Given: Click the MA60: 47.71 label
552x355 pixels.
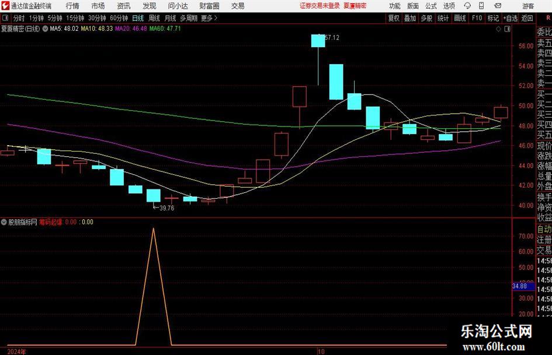Looking at the screenshot, I should (x=165, y=29).
